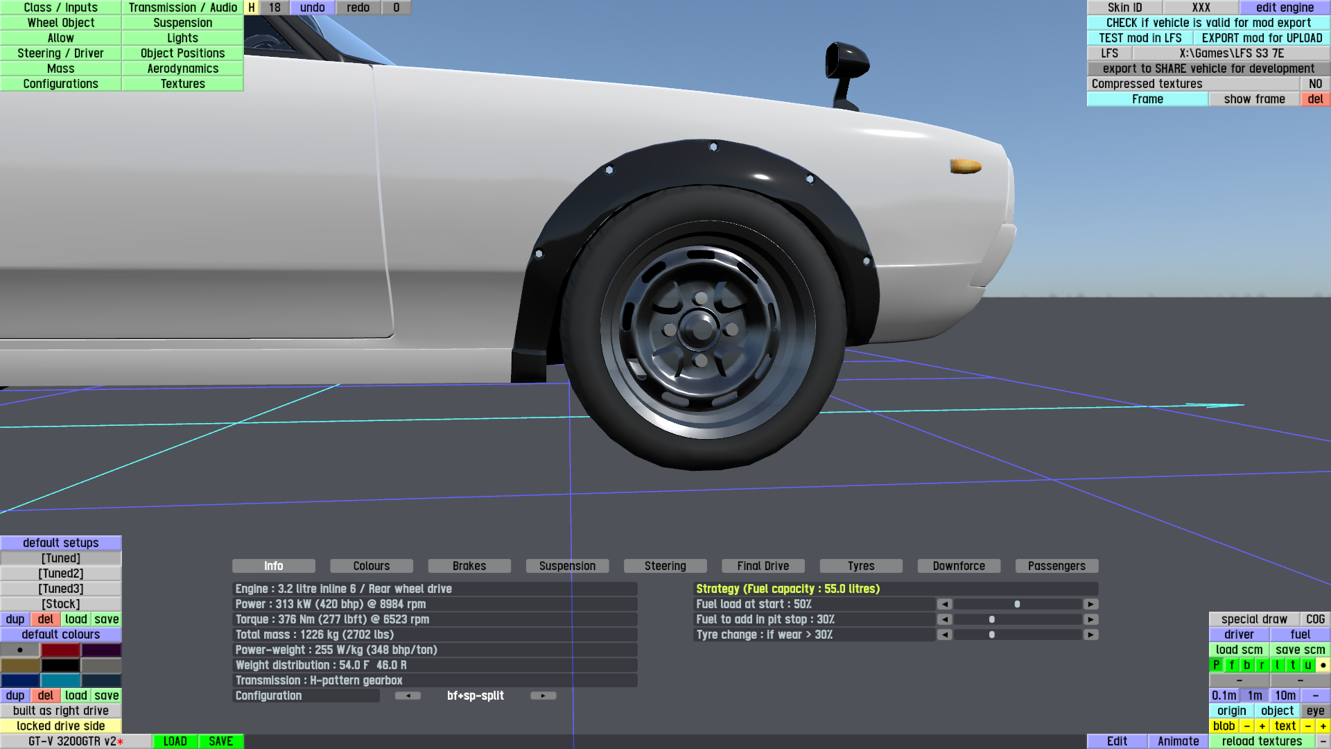The width and height of the screenshot is (1331, 749).
Task: Switch to the Downforce tab
Action: click(x=959, y=566)
